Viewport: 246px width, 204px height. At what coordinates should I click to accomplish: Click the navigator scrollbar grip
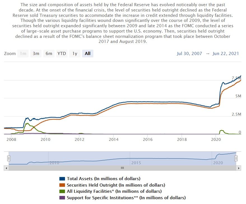click(x=122, y=168)
